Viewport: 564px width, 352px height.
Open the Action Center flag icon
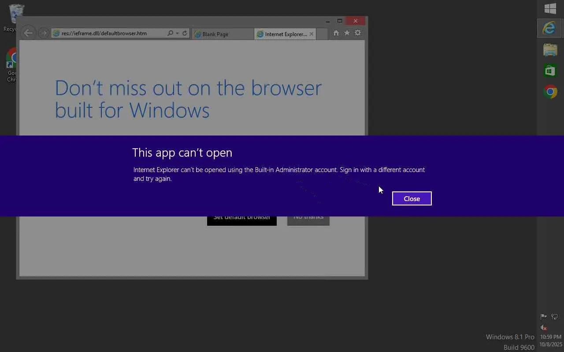(x=544, y=316)
